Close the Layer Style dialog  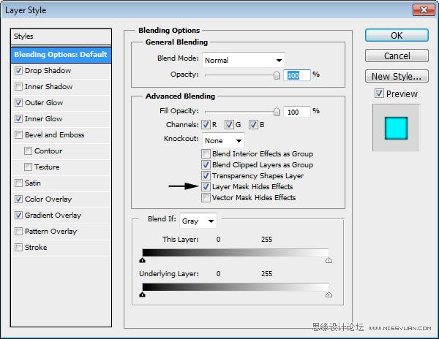click(x=424, y=10)
